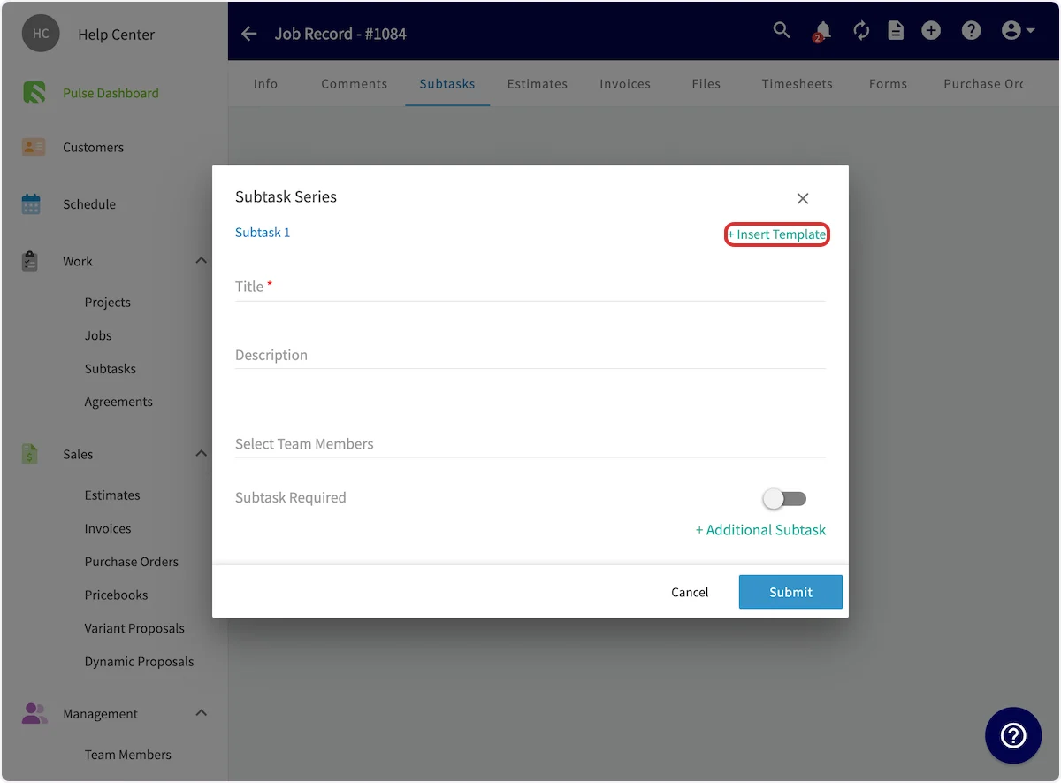Open the Select Team Members field
Image resolution: width=1061 pixels, height=783 pixels.
tap(530, 443)
